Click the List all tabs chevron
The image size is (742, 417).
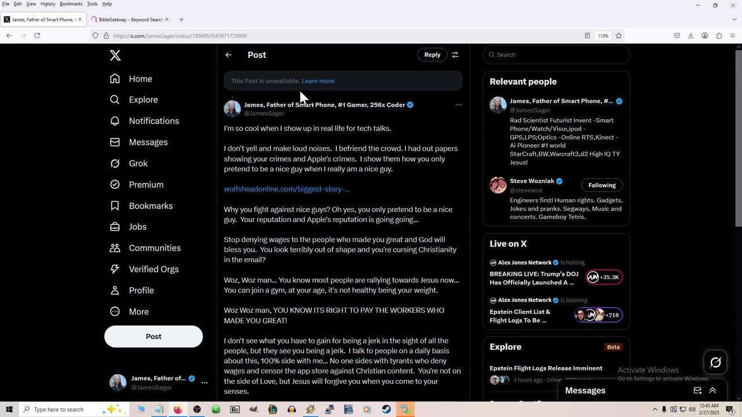(734, 20)
